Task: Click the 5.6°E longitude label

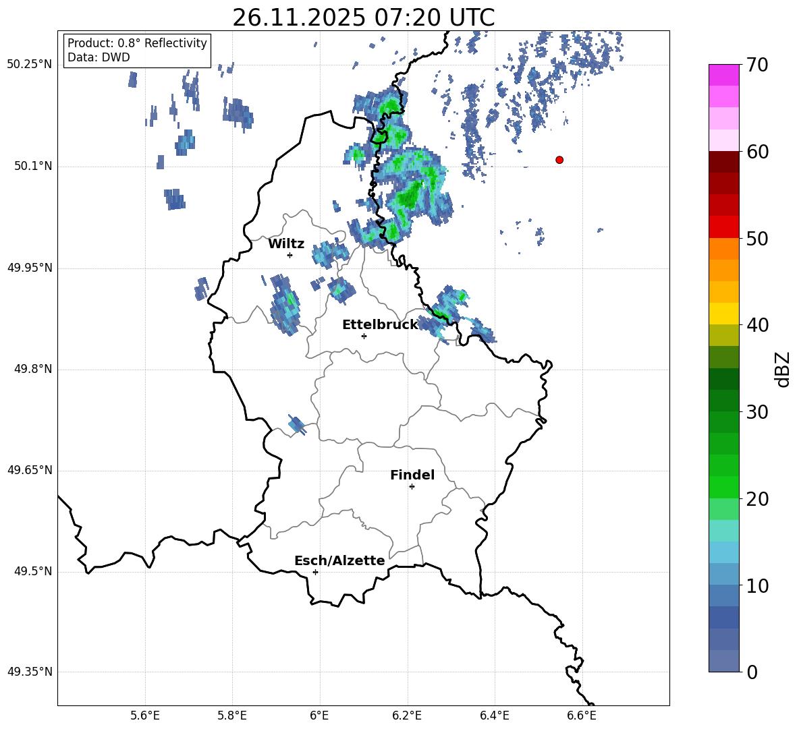Action: tap(145, 716)
